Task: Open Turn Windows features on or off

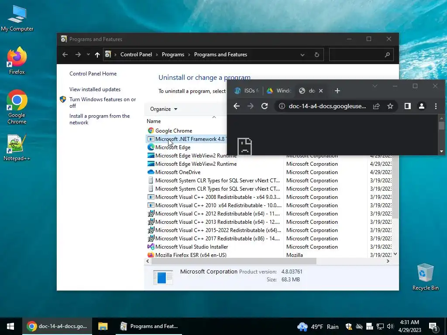Action: point(103,103)
